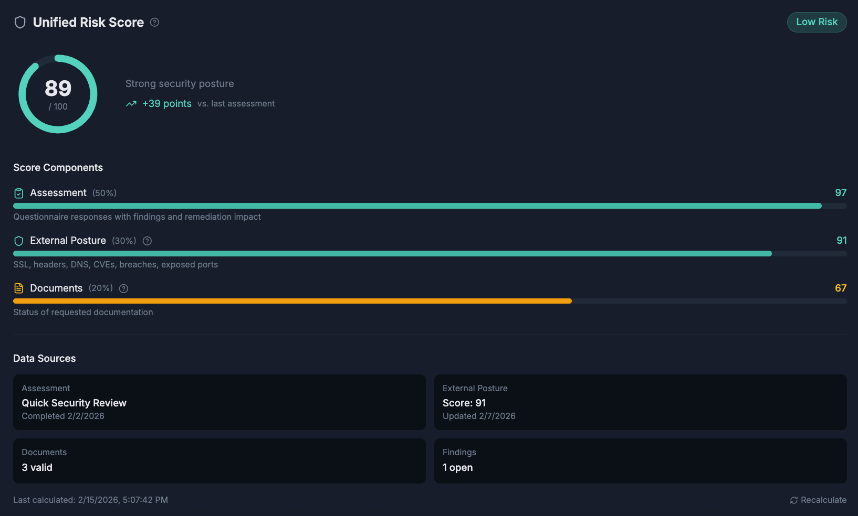Click the shield icon beside Unified Risk Score
Image resolution: width=858 pixels, height=516 pixels.
pos(20,22)
